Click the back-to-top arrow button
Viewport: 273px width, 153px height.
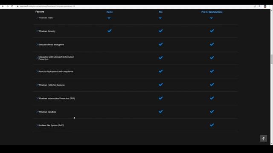[264, 138]
